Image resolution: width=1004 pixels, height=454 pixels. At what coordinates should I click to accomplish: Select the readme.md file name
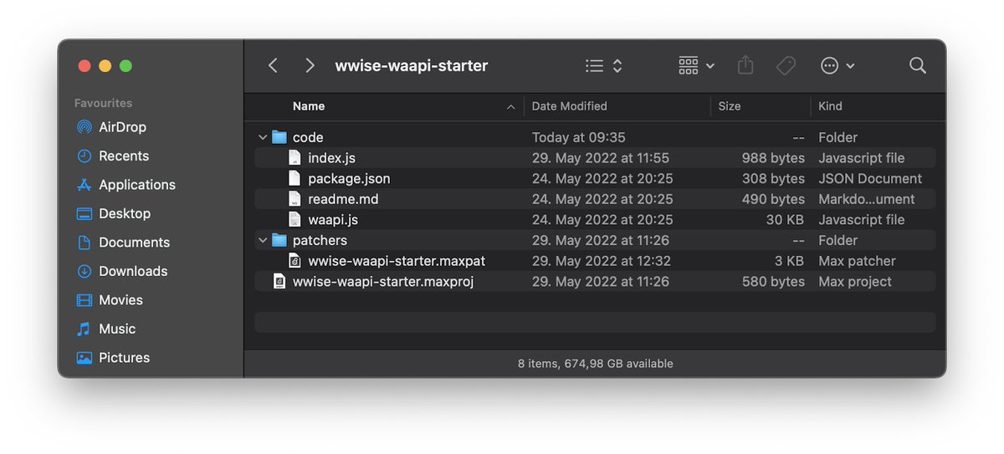pyautogui.click(x=343, y=199)
